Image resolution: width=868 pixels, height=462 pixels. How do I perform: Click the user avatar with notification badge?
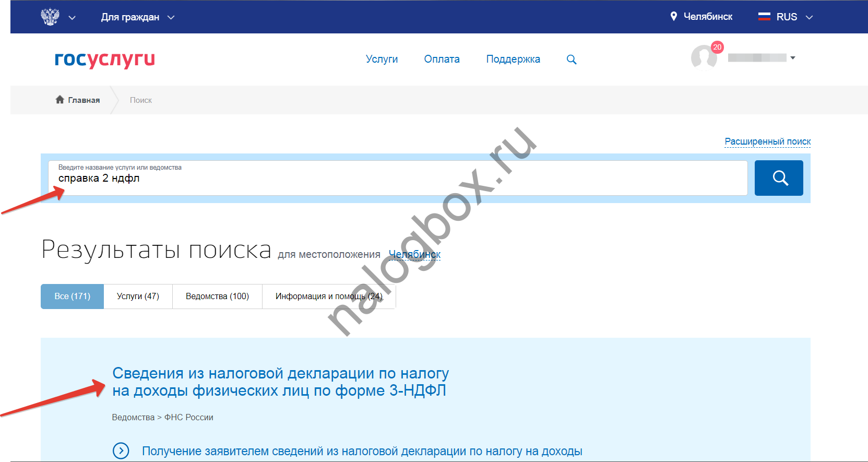[704, 57]
